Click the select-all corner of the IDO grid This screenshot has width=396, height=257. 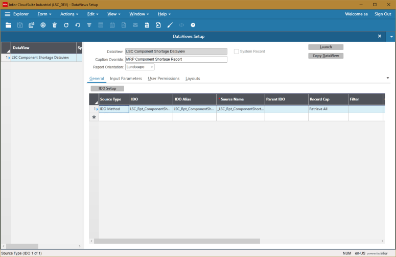[x=94, y=99]
